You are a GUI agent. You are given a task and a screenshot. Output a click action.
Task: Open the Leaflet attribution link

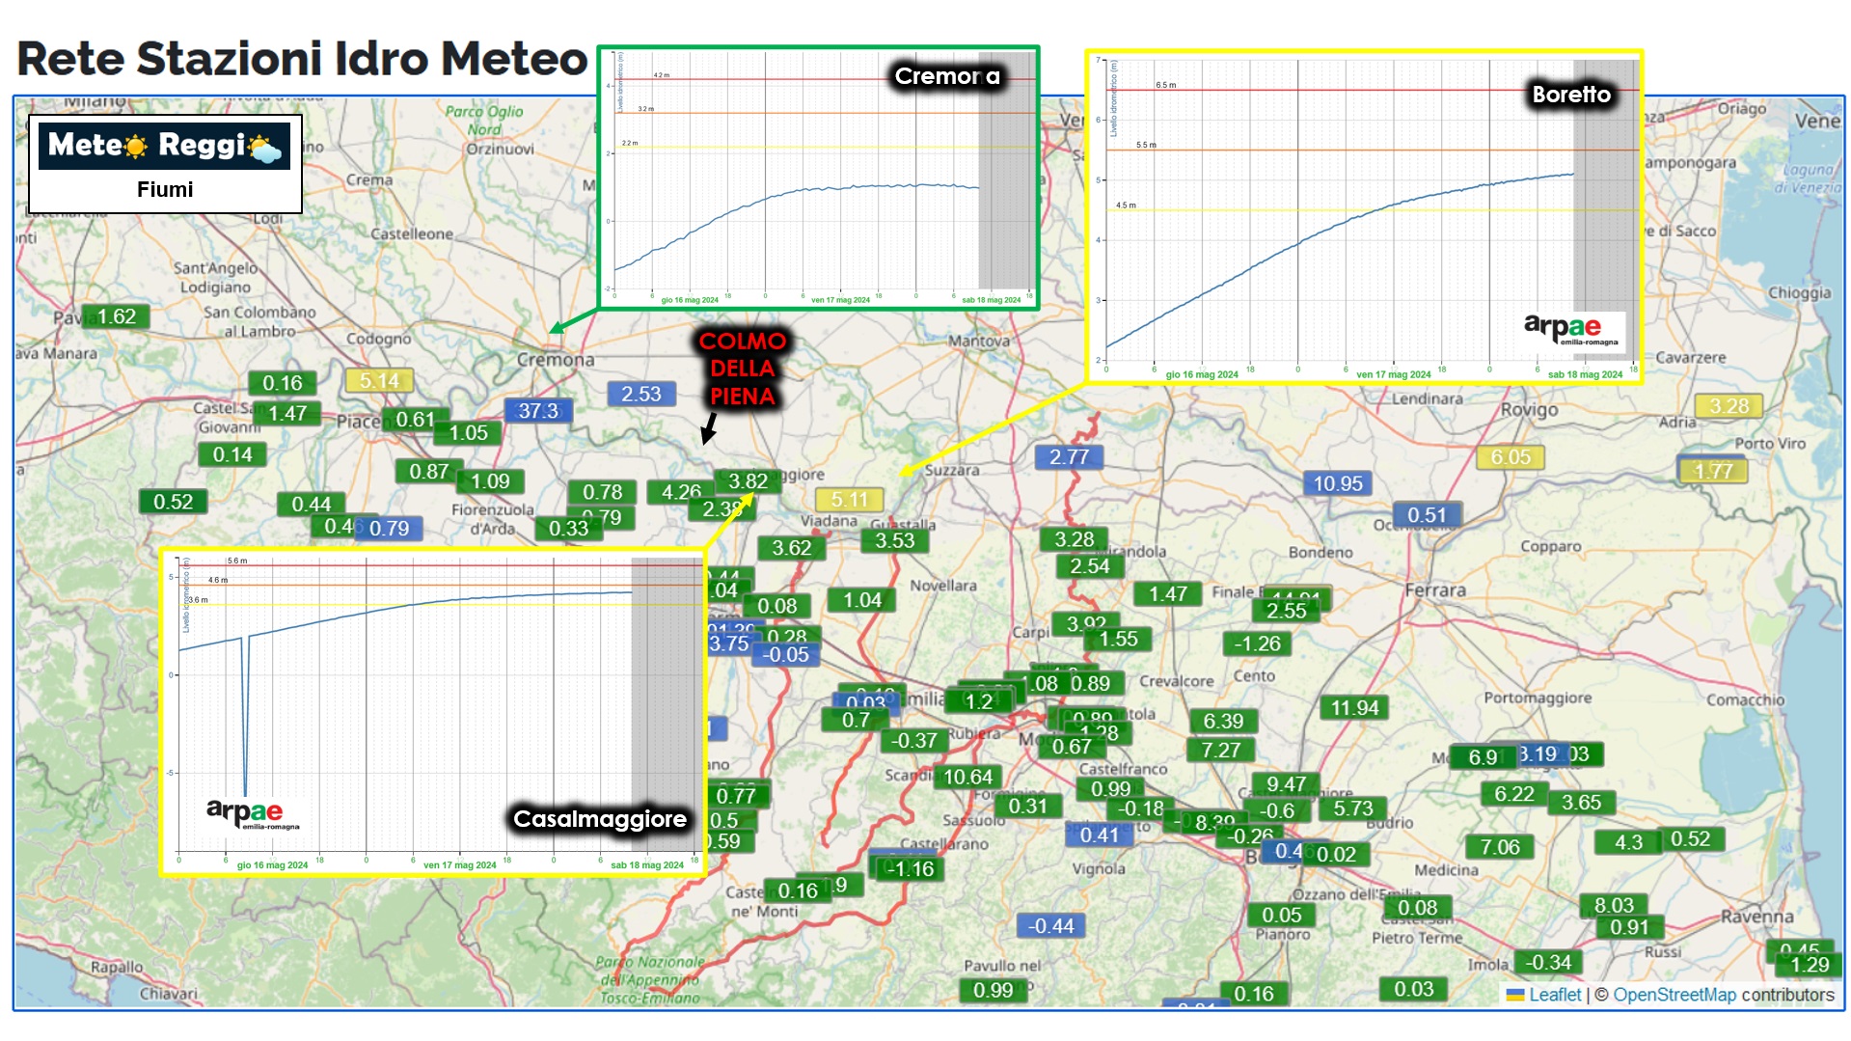point(1554,995)
